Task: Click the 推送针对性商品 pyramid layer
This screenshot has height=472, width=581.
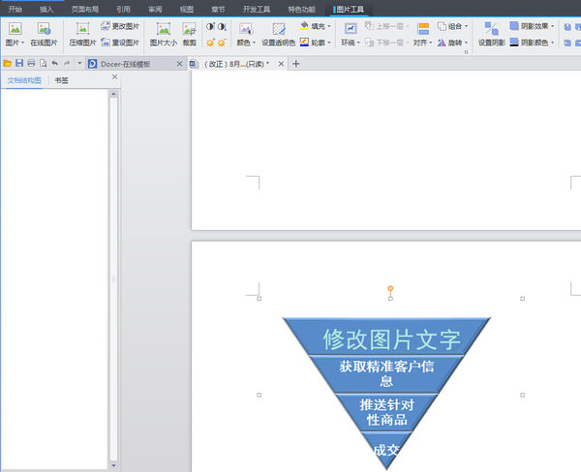Action: [386, 412]
